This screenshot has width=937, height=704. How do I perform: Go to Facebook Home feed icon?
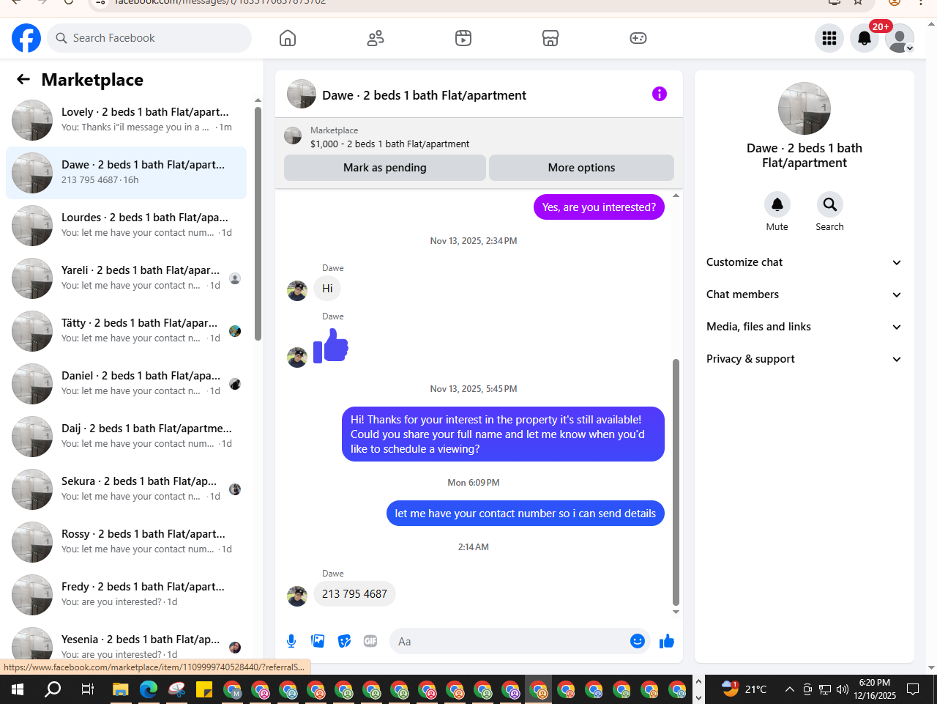tap(288, 38)
